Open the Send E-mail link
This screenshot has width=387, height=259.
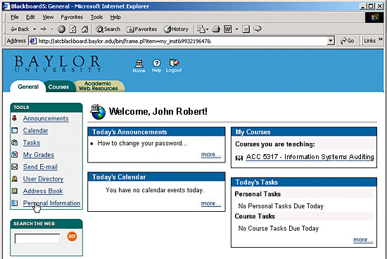tap(40, 167)
